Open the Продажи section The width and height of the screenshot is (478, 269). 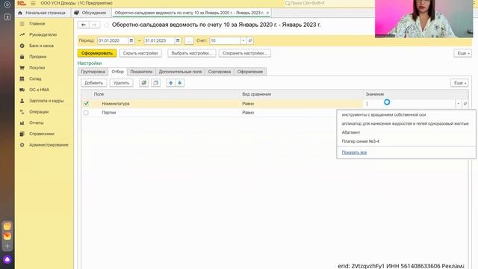coord(38,57)
